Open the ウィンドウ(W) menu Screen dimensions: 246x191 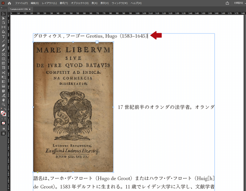pos(120,3)
